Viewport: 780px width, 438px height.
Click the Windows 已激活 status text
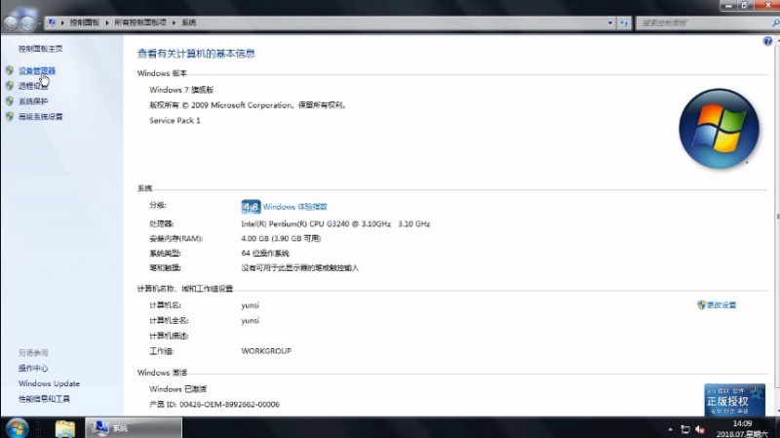(177, 389)
